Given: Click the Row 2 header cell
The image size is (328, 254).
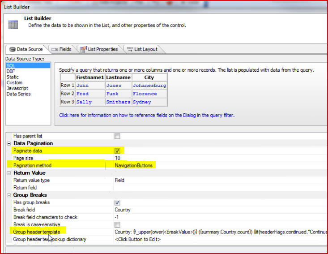Looking at the screenshot, I should click(x=68, y=94).
